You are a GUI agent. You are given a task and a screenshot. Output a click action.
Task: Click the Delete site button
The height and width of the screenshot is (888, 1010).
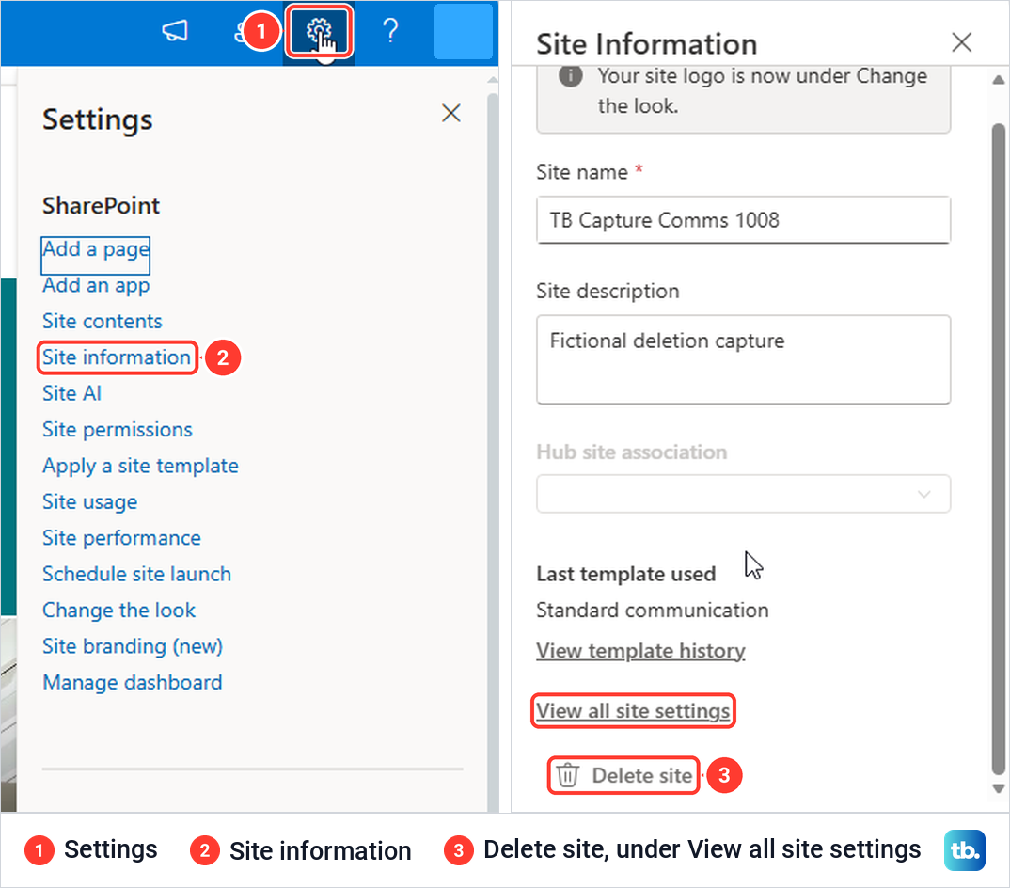point(624,775)
